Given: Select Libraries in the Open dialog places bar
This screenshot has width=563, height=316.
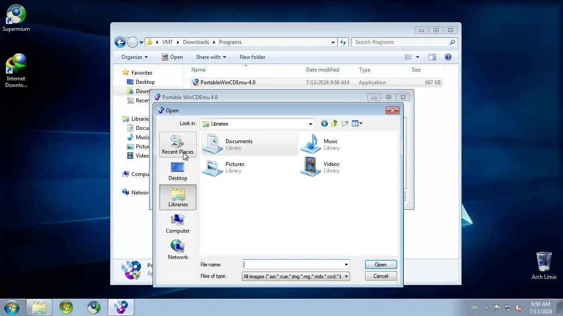Looking at the screenshot, I should click(x=178, y=197).
